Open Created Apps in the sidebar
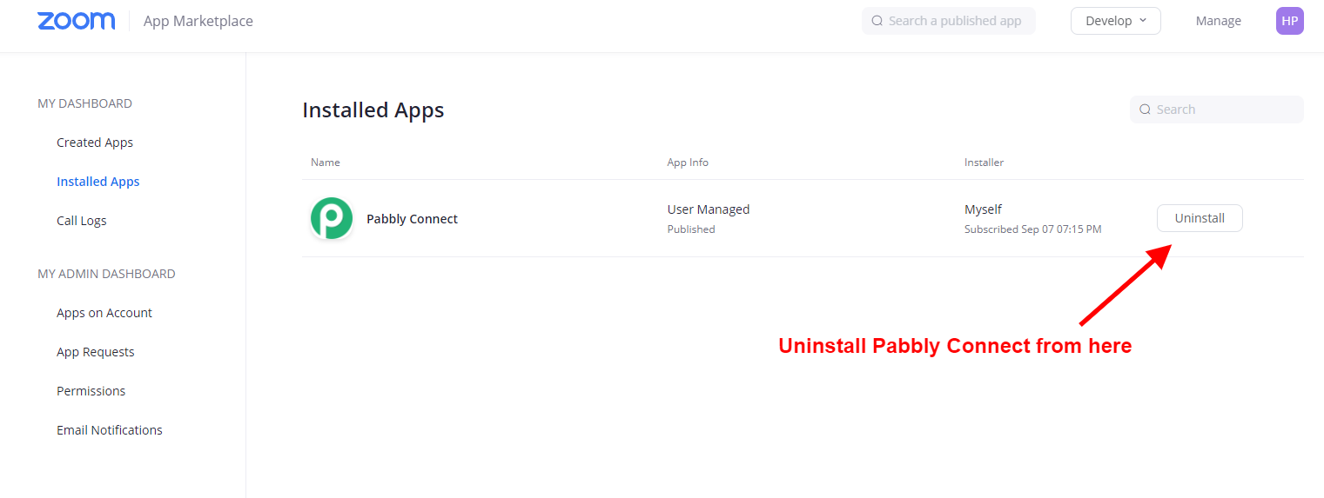This screenshot has height=498, width=1324. pos(95,143)
